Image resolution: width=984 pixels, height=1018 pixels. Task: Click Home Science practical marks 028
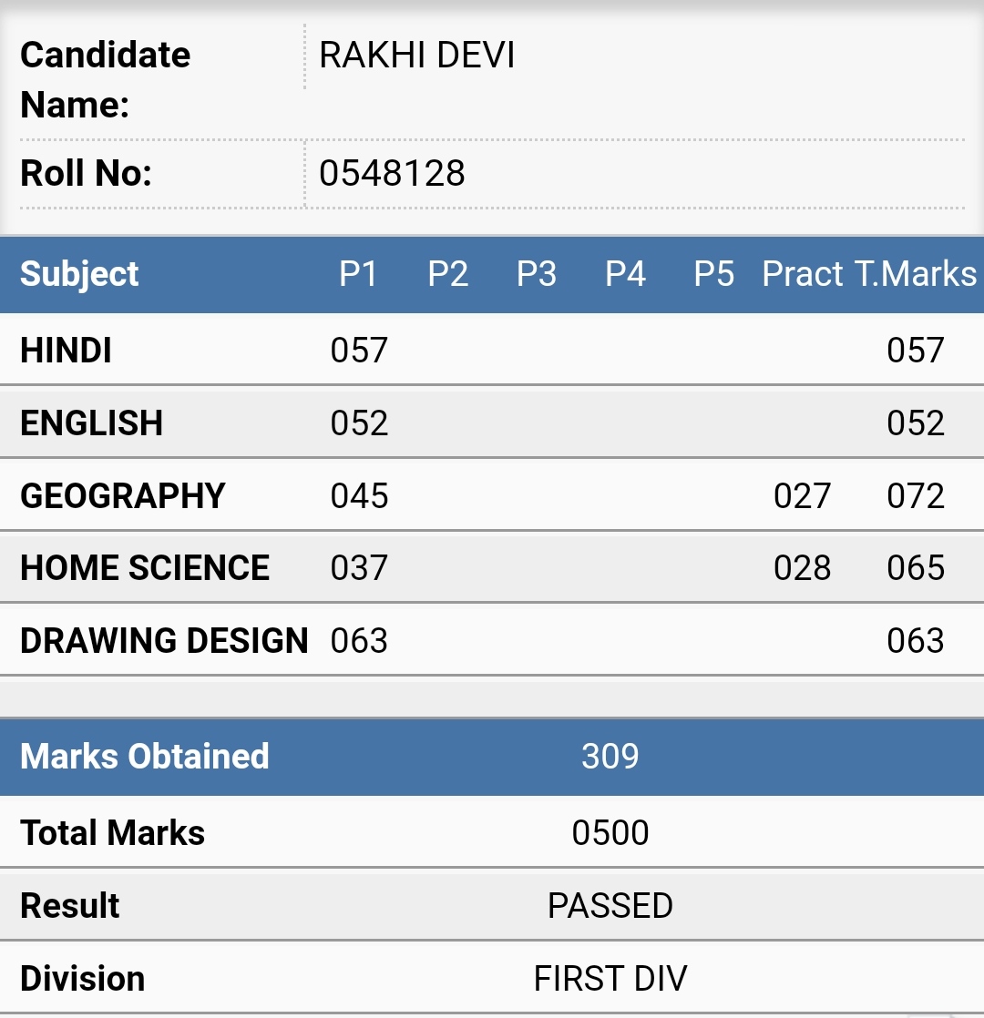802,568
